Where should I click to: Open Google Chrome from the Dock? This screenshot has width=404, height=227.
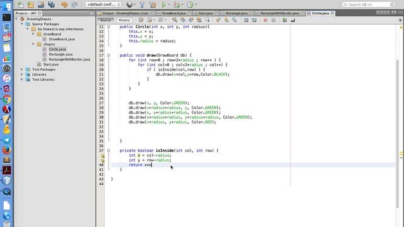[7, 99]
